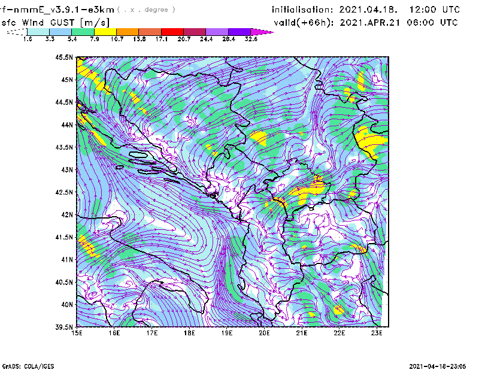Click the "15E" longitude label
Image resolution: width=479 pixels, height=370 pixels.
pos(77,333)
